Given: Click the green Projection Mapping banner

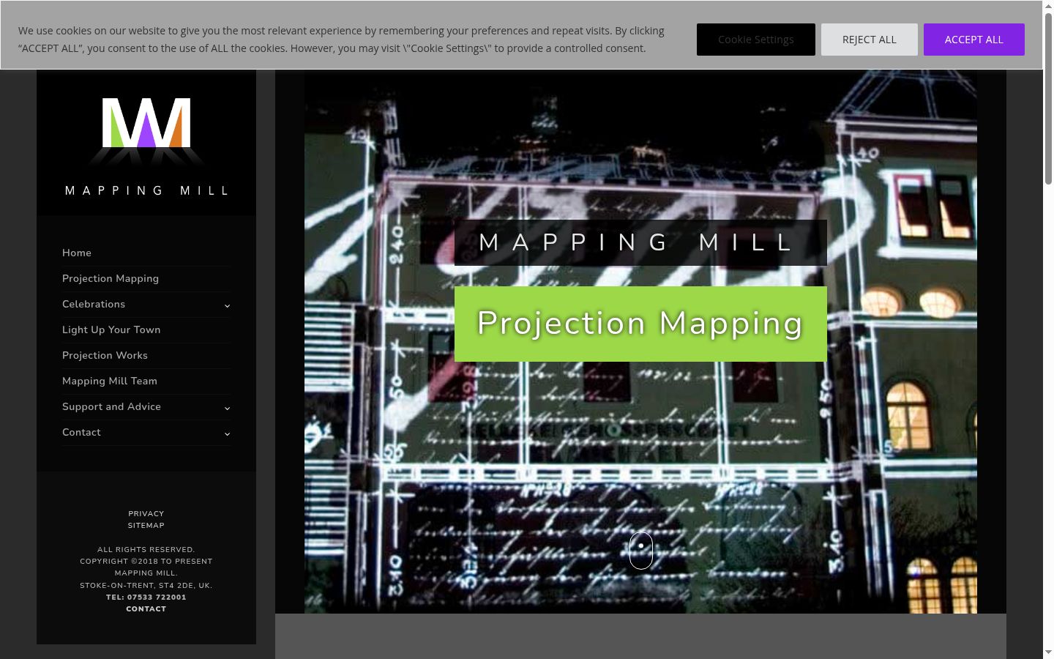Looking at the screenshot, I should 640,324.
